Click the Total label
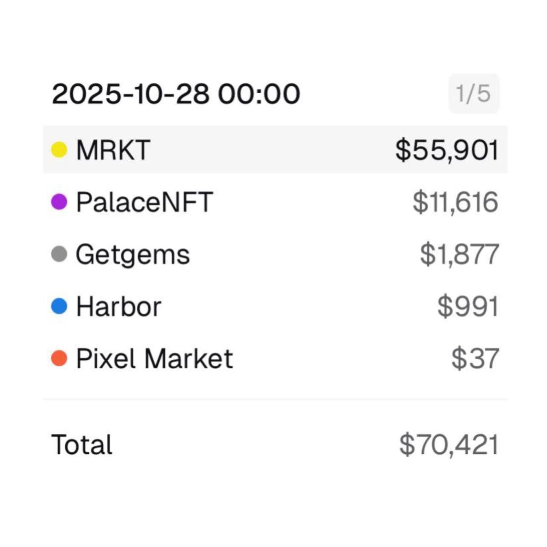Viewport: 547px width, 547px height. pyautogui.click(x=82, y=444)
